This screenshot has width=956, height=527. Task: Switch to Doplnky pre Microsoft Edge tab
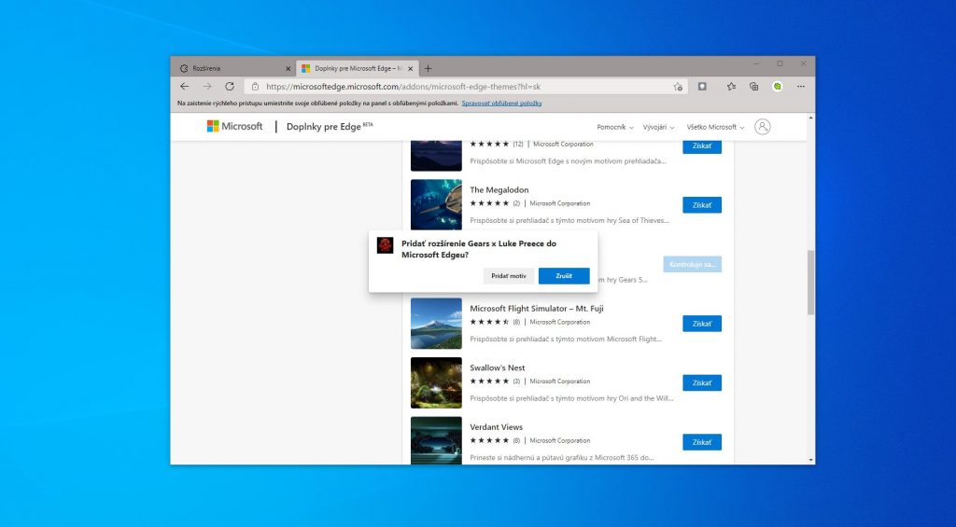pyautogui.click(x=358, y=69)
